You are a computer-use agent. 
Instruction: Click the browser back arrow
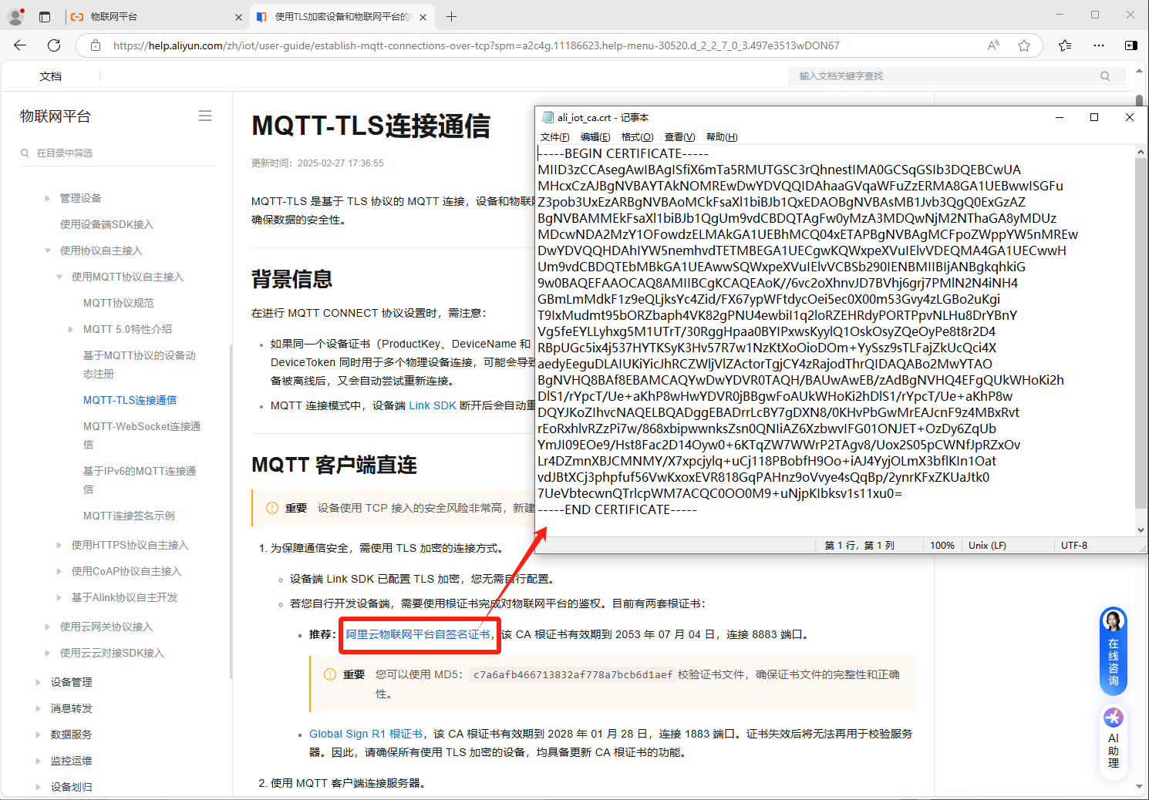[x=20, y=45]
